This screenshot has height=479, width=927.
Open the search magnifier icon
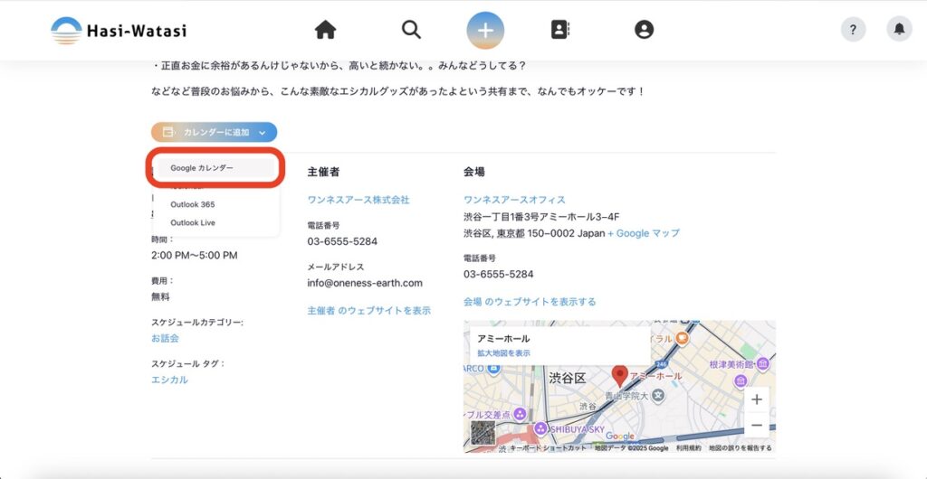coord(412,30)
